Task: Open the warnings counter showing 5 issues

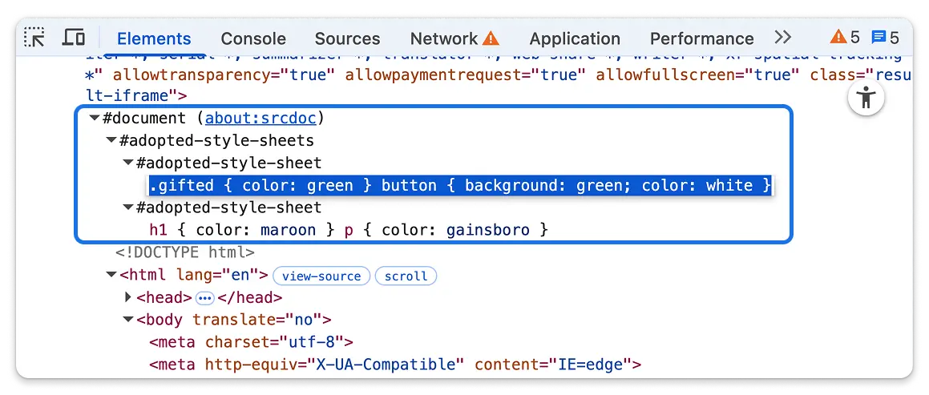Action: (x=845, y=38)
